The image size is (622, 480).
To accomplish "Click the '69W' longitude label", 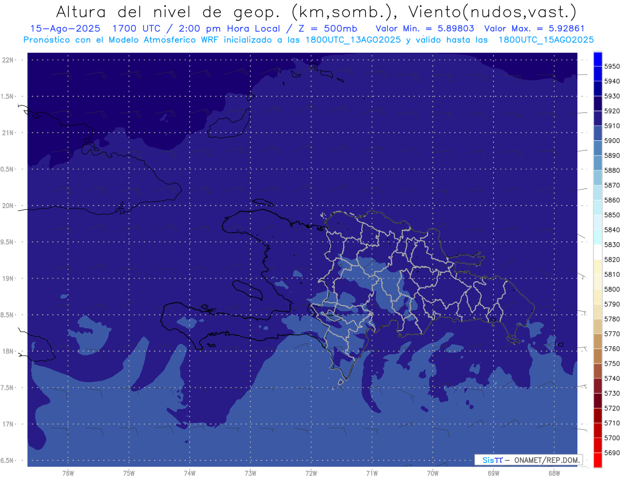I will [x=493, y=473].
